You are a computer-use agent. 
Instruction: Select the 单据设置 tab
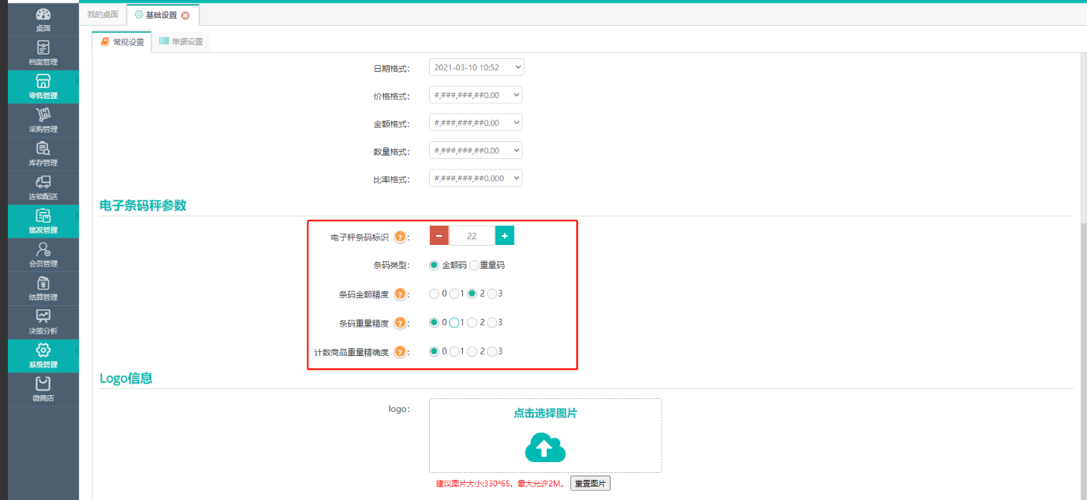click(181, 42)
